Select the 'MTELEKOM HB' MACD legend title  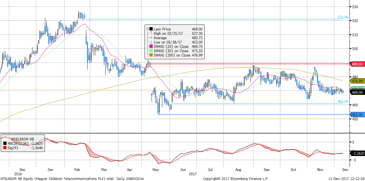tap(22, 139)
